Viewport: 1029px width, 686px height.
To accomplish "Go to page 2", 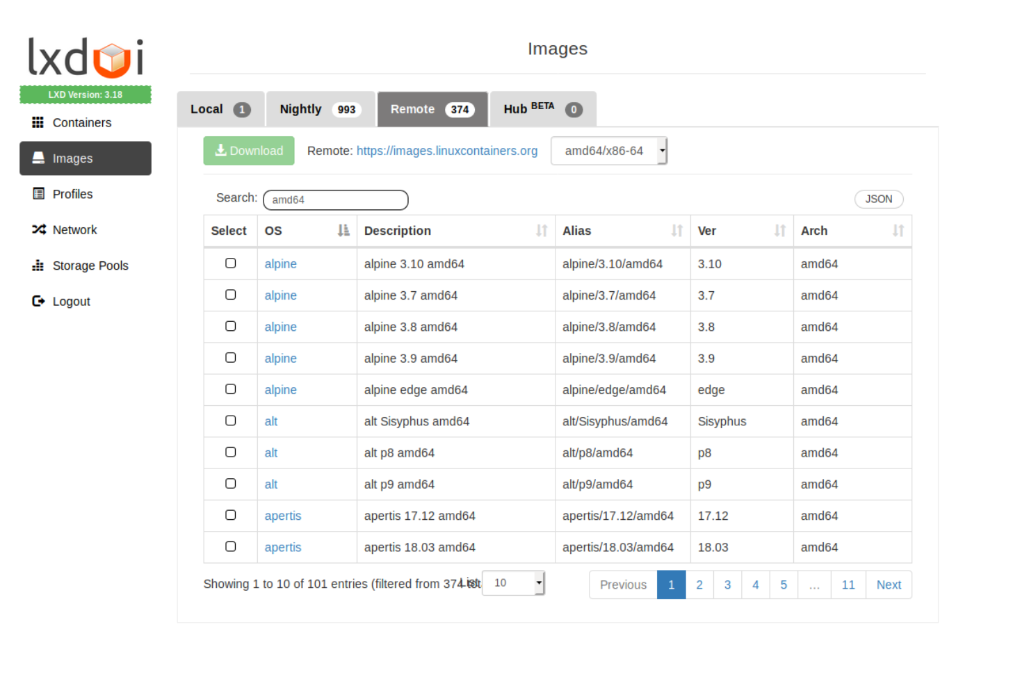I will click(x=699, y=585).
